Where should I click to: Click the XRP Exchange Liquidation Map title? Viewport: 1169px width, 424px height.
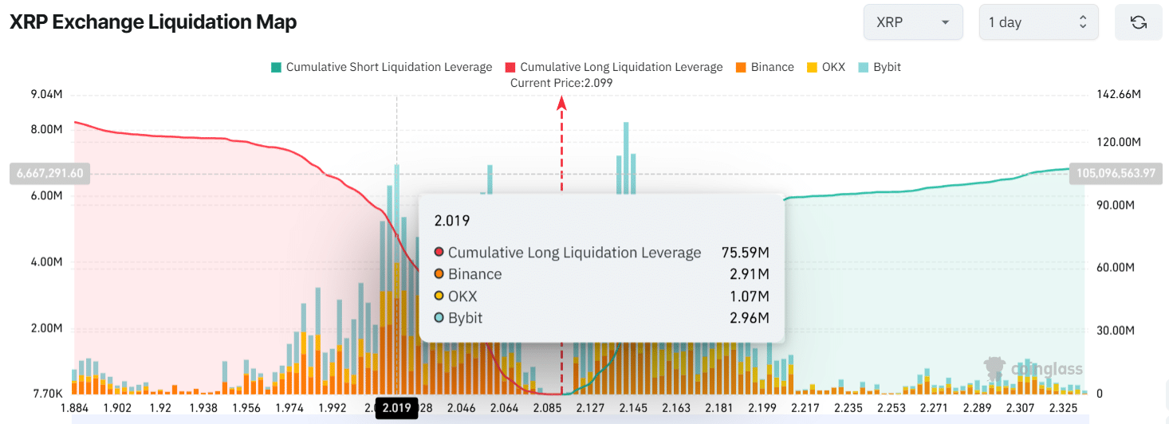pyautogui.click(x=153, y=22)
